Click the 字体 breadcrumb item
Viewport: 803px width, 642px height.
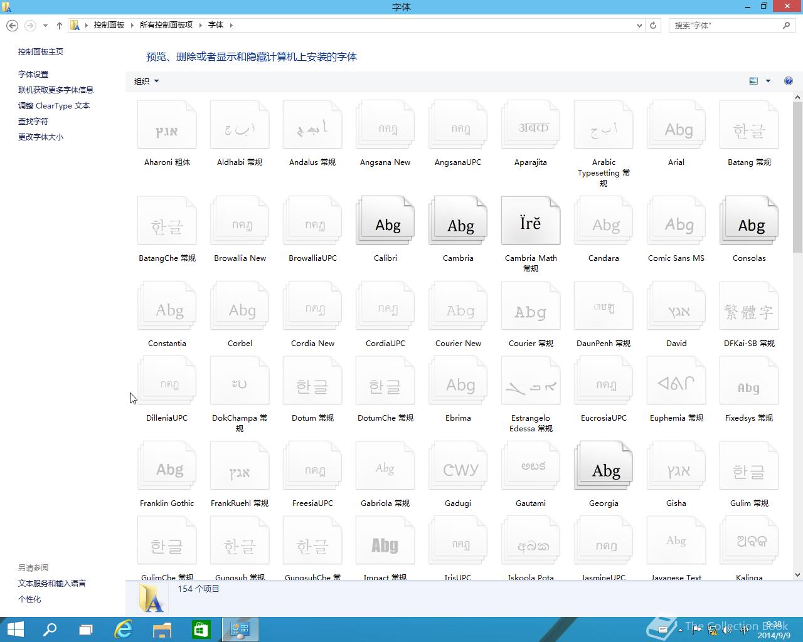coord(216,25)
